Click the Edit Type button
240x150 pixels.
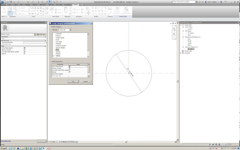[41, 34]
